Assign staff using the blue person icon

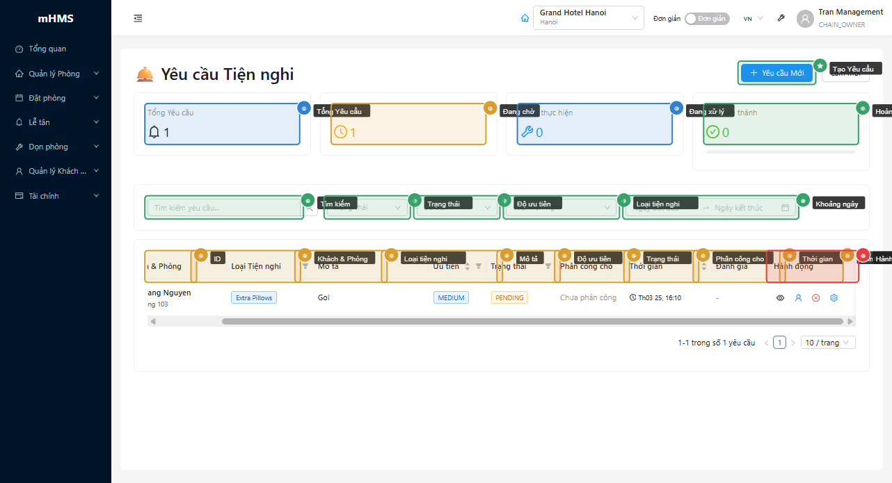click(x=798, y=298)
